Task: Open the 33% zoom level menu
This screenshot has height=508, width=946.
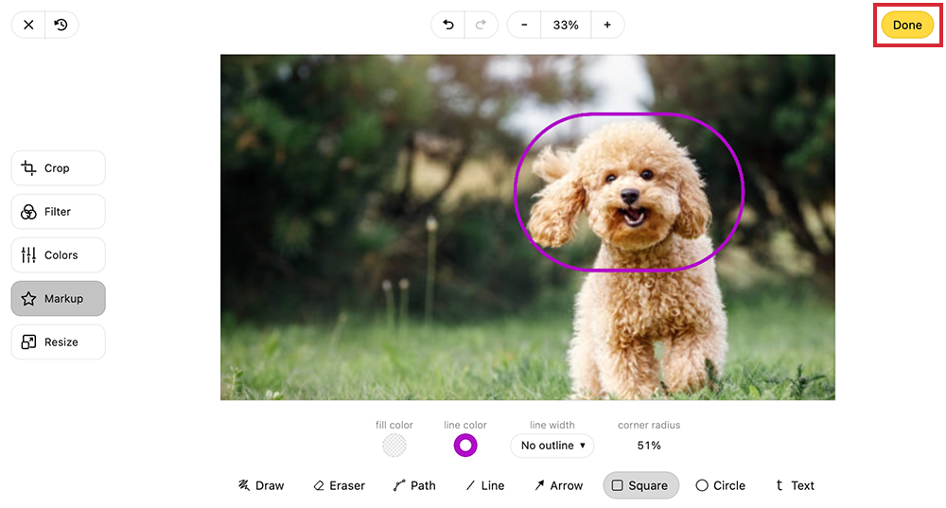Action: click(x=566, y=25)
